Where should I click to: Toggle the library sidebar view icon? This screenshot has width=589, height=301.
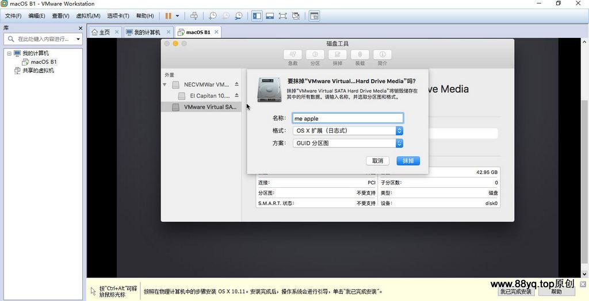(257, 16)
